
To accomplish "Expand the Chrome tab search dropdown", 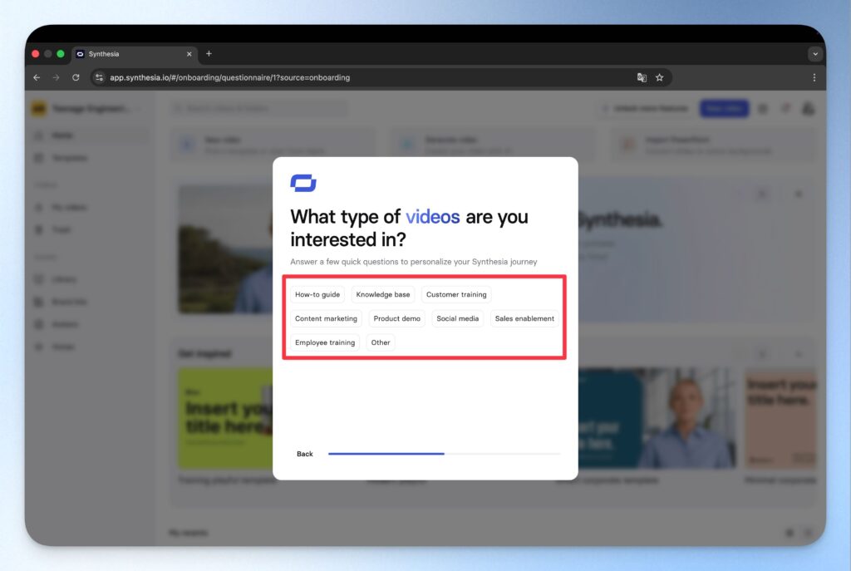I will [814, 54].
